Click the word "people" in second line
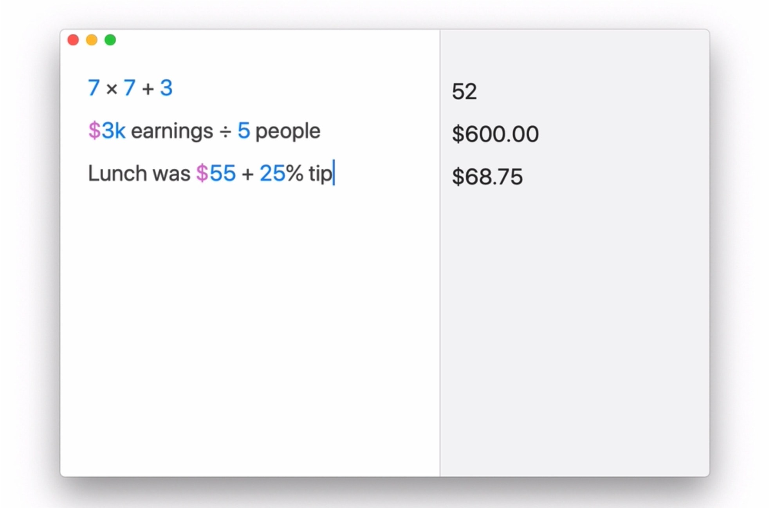The width and height of the screenshot is (783, 508). 288,131
